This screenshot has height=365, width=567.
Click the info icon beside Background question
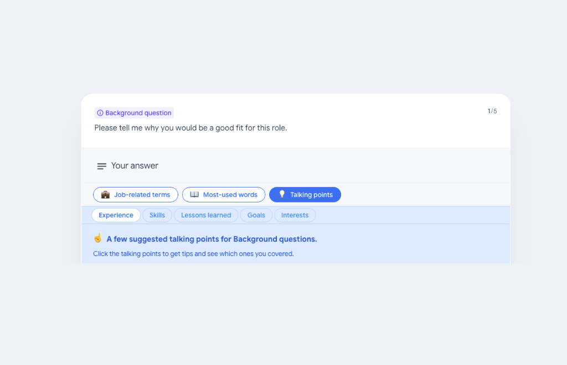100,113
